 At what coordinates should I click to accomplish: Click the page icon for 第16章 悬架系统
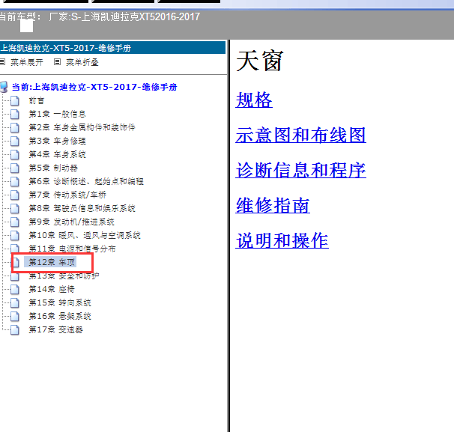(x=15, y=316)
